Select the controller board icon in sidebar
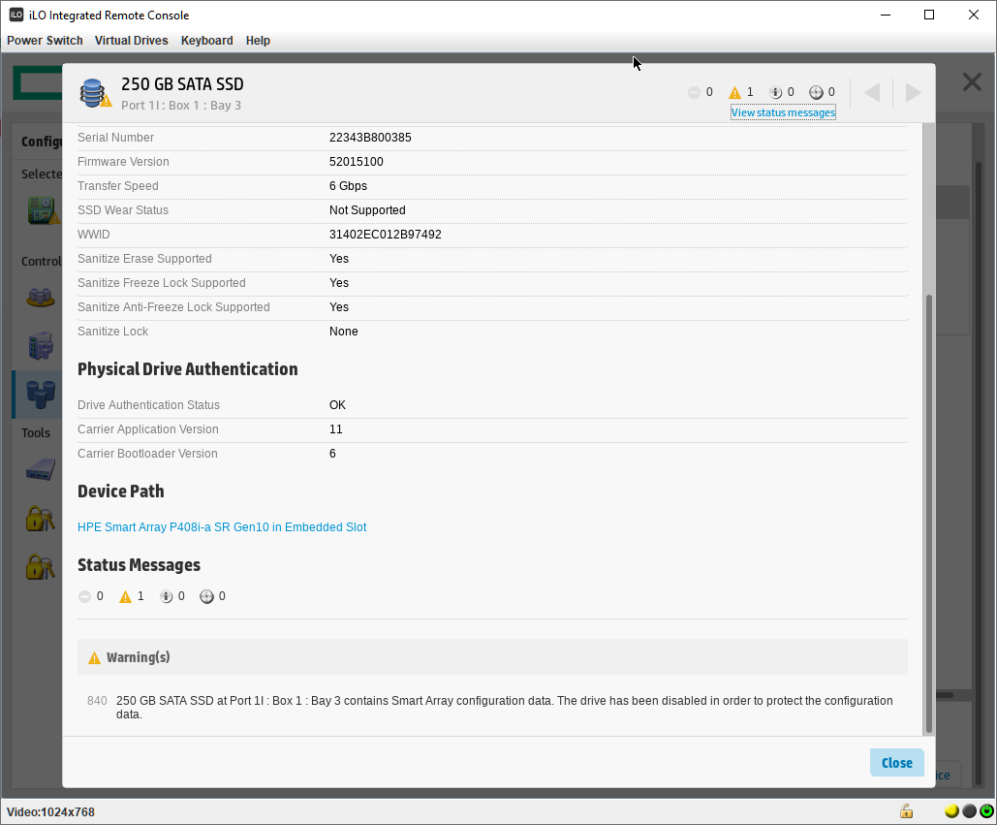997x825 pixels. point(43,210)
